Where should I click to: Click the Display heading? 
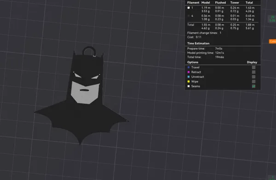point(252,62)
